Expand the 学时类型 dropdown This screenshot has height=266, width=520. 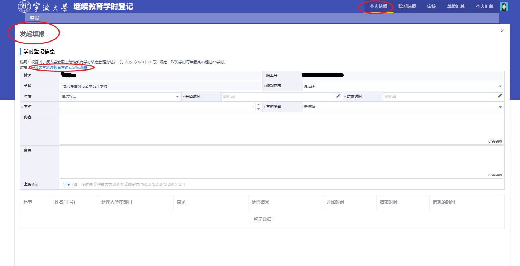402,107
